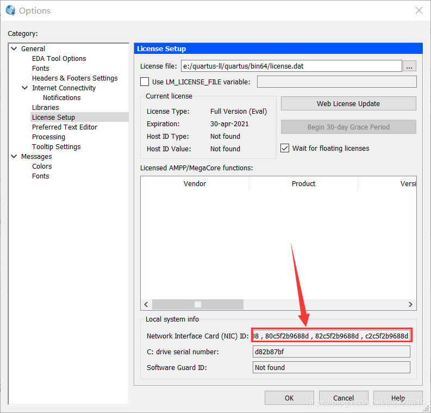The image size is (431, 413).
Task: Close the Options dialog
Action: tap(418, 10)
